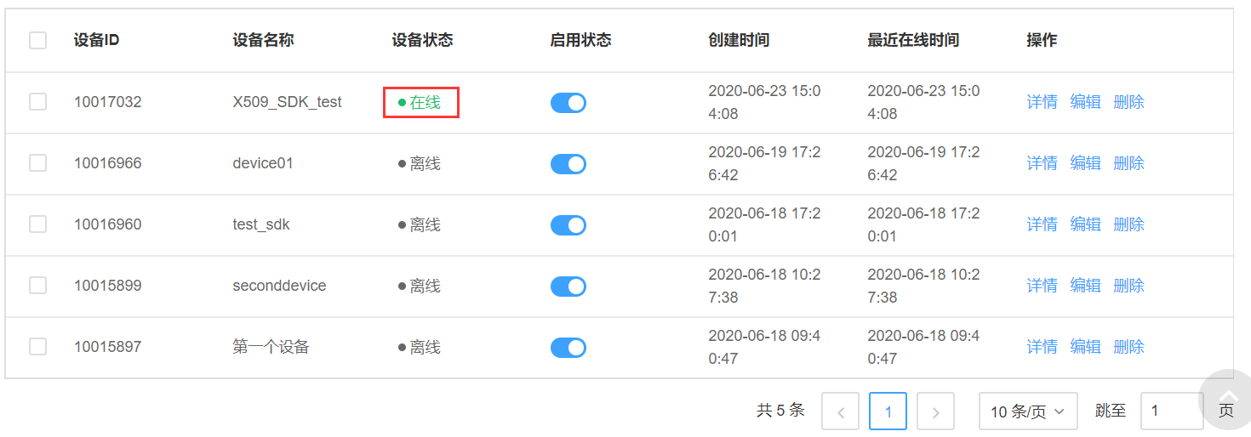Click 编辑 for device01
1251x437 pixels.
pyautogui.click(x=1085, y=163)
